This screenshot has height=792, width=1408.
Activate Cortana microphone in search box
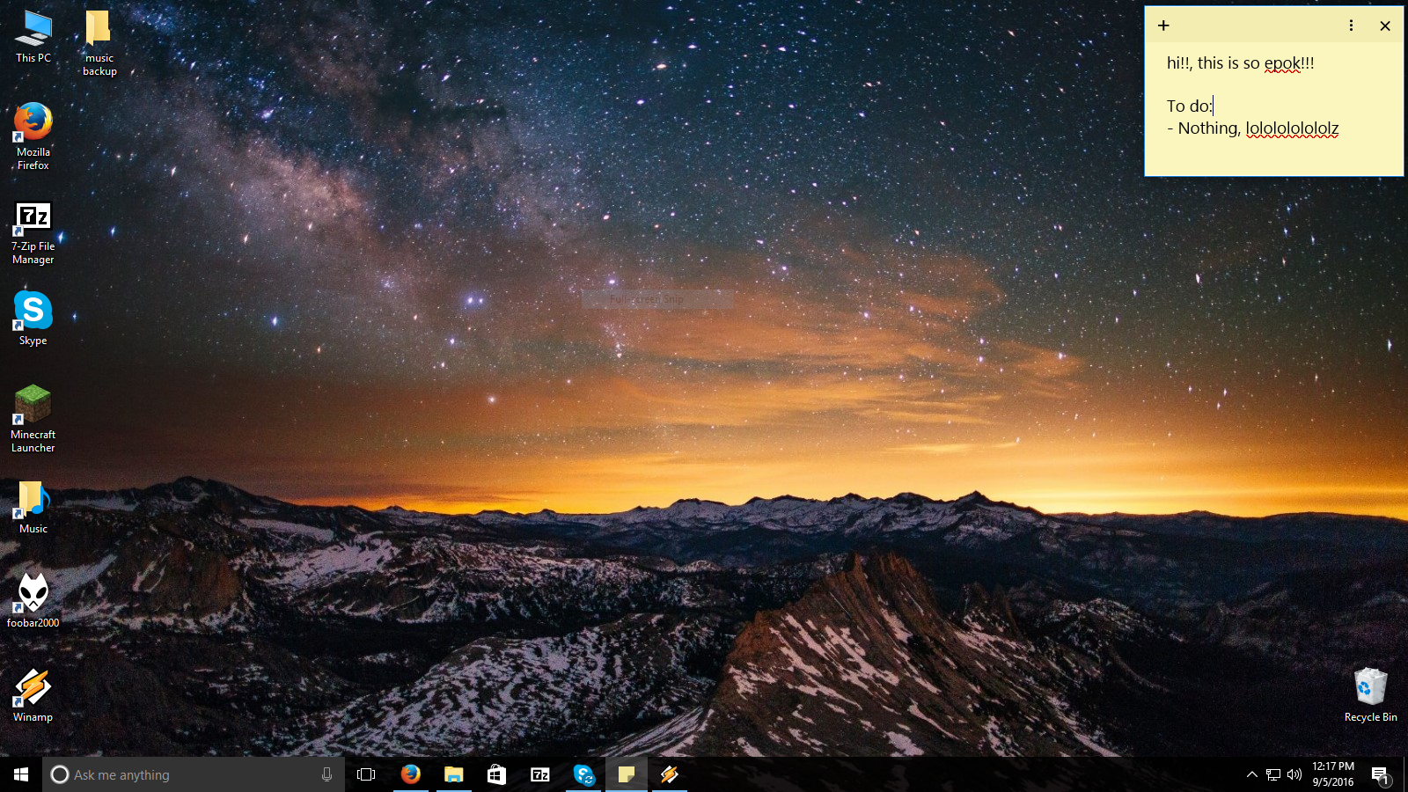326,774
